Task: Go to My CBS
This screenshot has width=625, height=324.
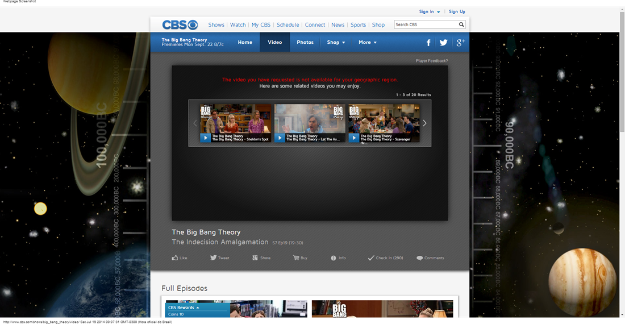Action: pyautogui.click(x=261, y=24)
